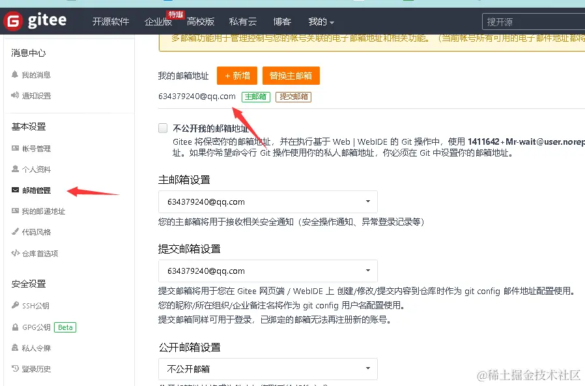This screenshot has height=386, width=585.
Task: Click the 搜开源 search field
Action: pos(534,22)
